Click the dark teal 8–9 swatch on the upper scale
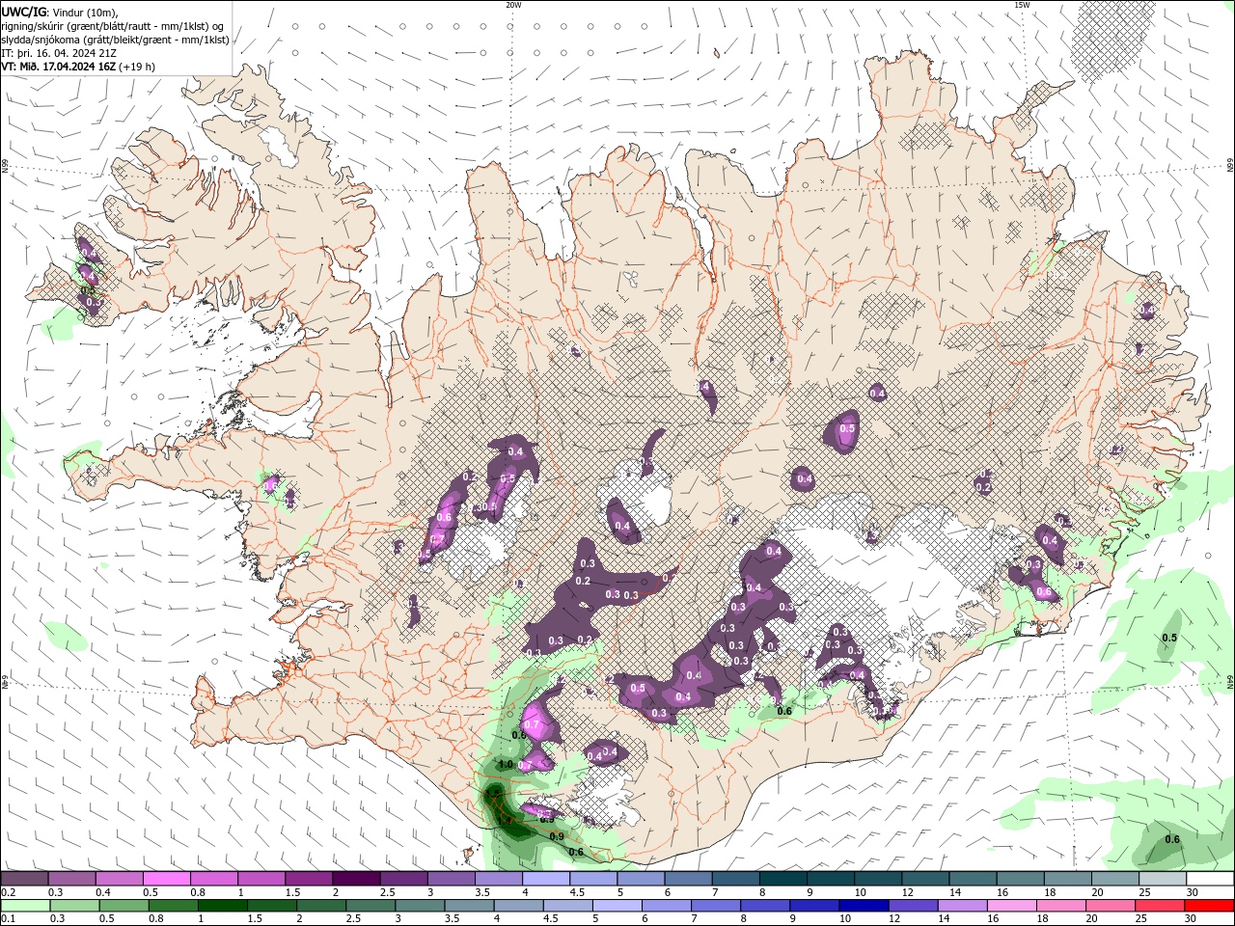The height and width of the screenshot is (926, 1235). tap(782, 879)
